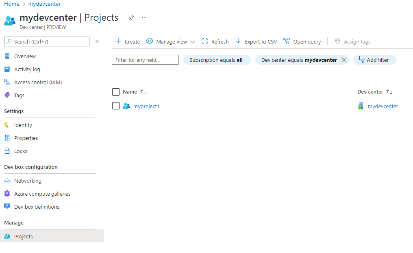Sort by Name column arrows
This screenshot has width=413, height=253.
tap(143, 92)
